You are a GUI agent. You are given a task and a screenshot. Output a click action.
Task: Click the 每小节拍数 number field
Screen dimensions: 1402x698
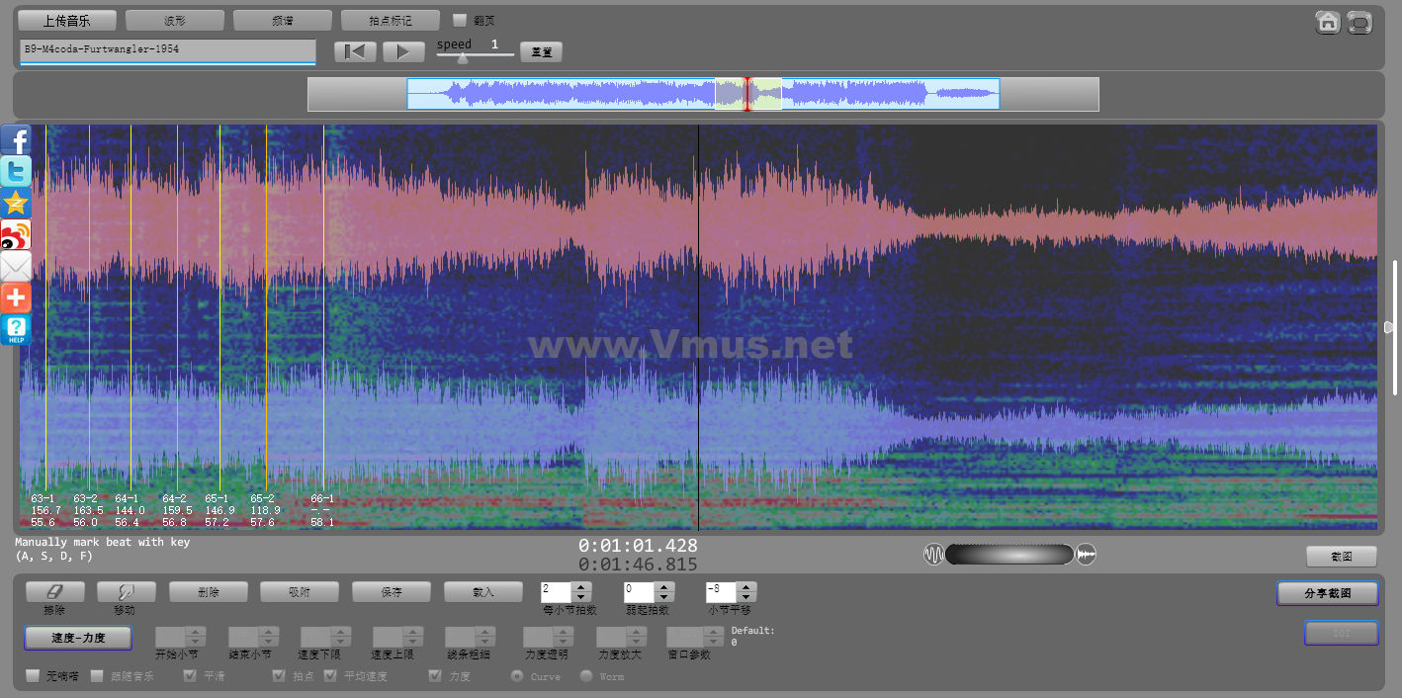[557, 592]
